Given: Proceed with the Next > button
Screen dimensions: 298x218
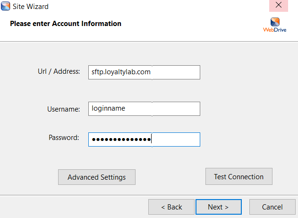Looking at the screenshot, I should (x=218, y=207).
